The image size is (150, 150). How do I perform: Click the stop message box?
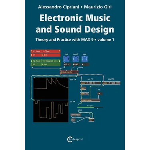73,120
